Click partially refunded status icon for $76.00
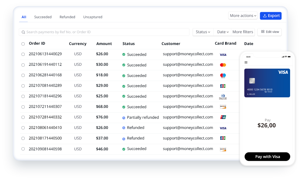 coord(124,118)
